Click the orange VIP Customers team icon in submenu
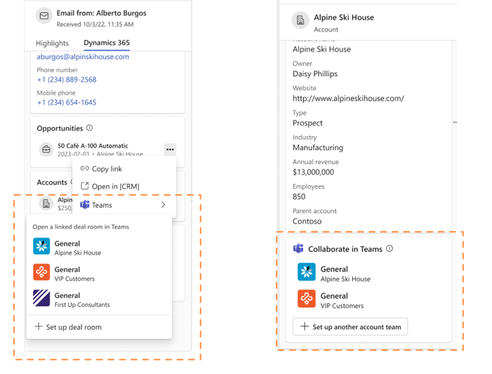Image resolution: width=492 pixels, height=374 pixels. (41, 272)
